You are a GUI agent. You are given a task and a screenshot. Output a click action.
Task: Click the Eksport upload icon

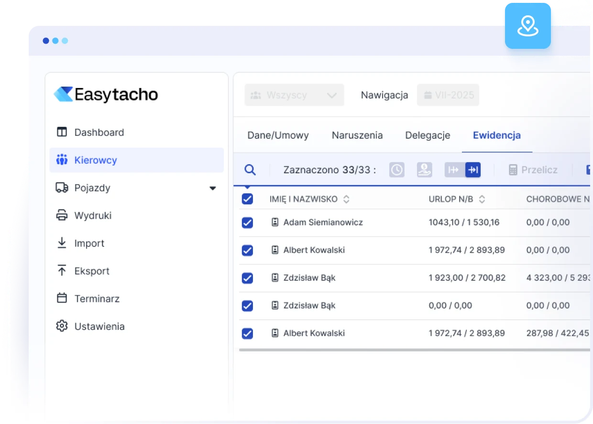pyautogui.click(x=62, y=270)
